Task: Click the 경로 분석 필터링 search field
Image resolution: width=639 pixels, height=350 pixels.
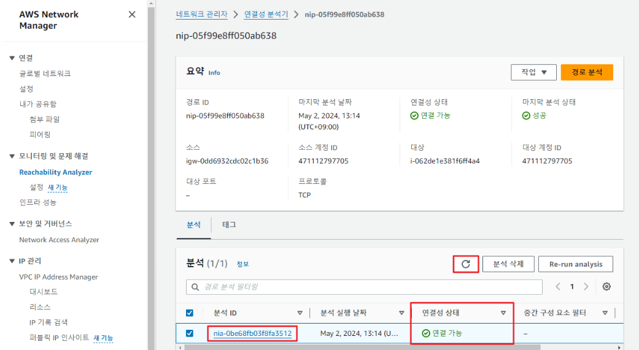Action: click(365, 287)
